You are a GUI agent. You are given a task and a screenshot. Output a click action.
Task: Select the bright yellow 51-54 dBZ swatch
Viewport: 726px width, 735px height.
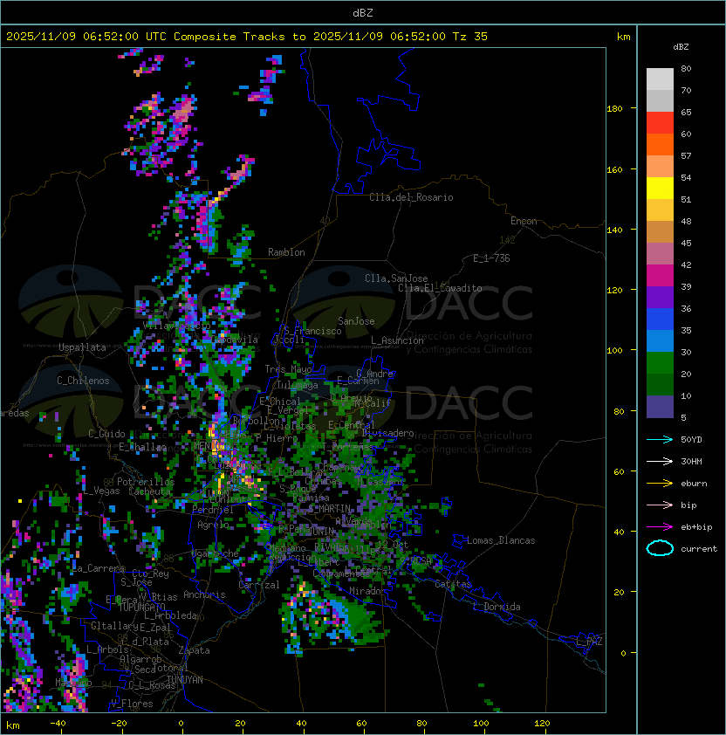point(660,188)
